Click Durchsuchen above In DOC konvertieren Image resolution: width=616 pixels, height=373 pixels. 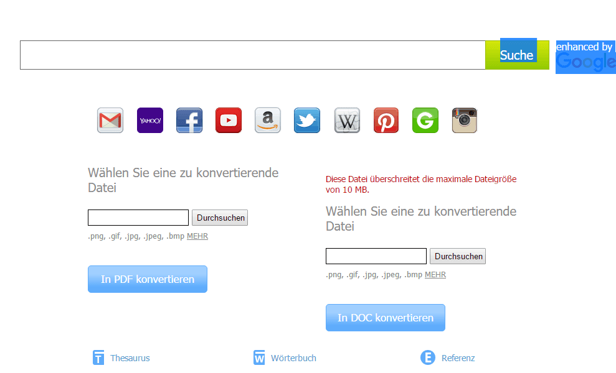(x=458, y=256)
